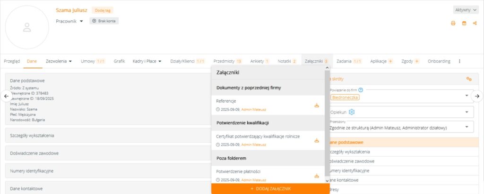Open the Opiekun settings gear icon
The width and height of the screenshot is (484, 194).
[x=352, y=112]
